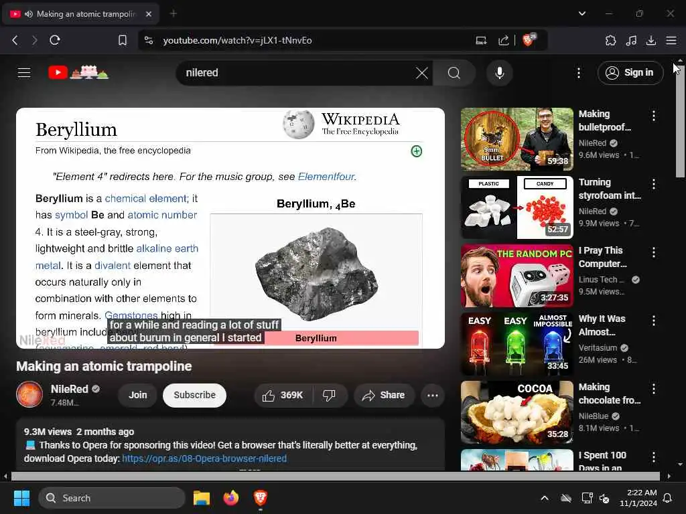Open the Brave main menu hamburger icon
The image size is (686, 514).
671,40
